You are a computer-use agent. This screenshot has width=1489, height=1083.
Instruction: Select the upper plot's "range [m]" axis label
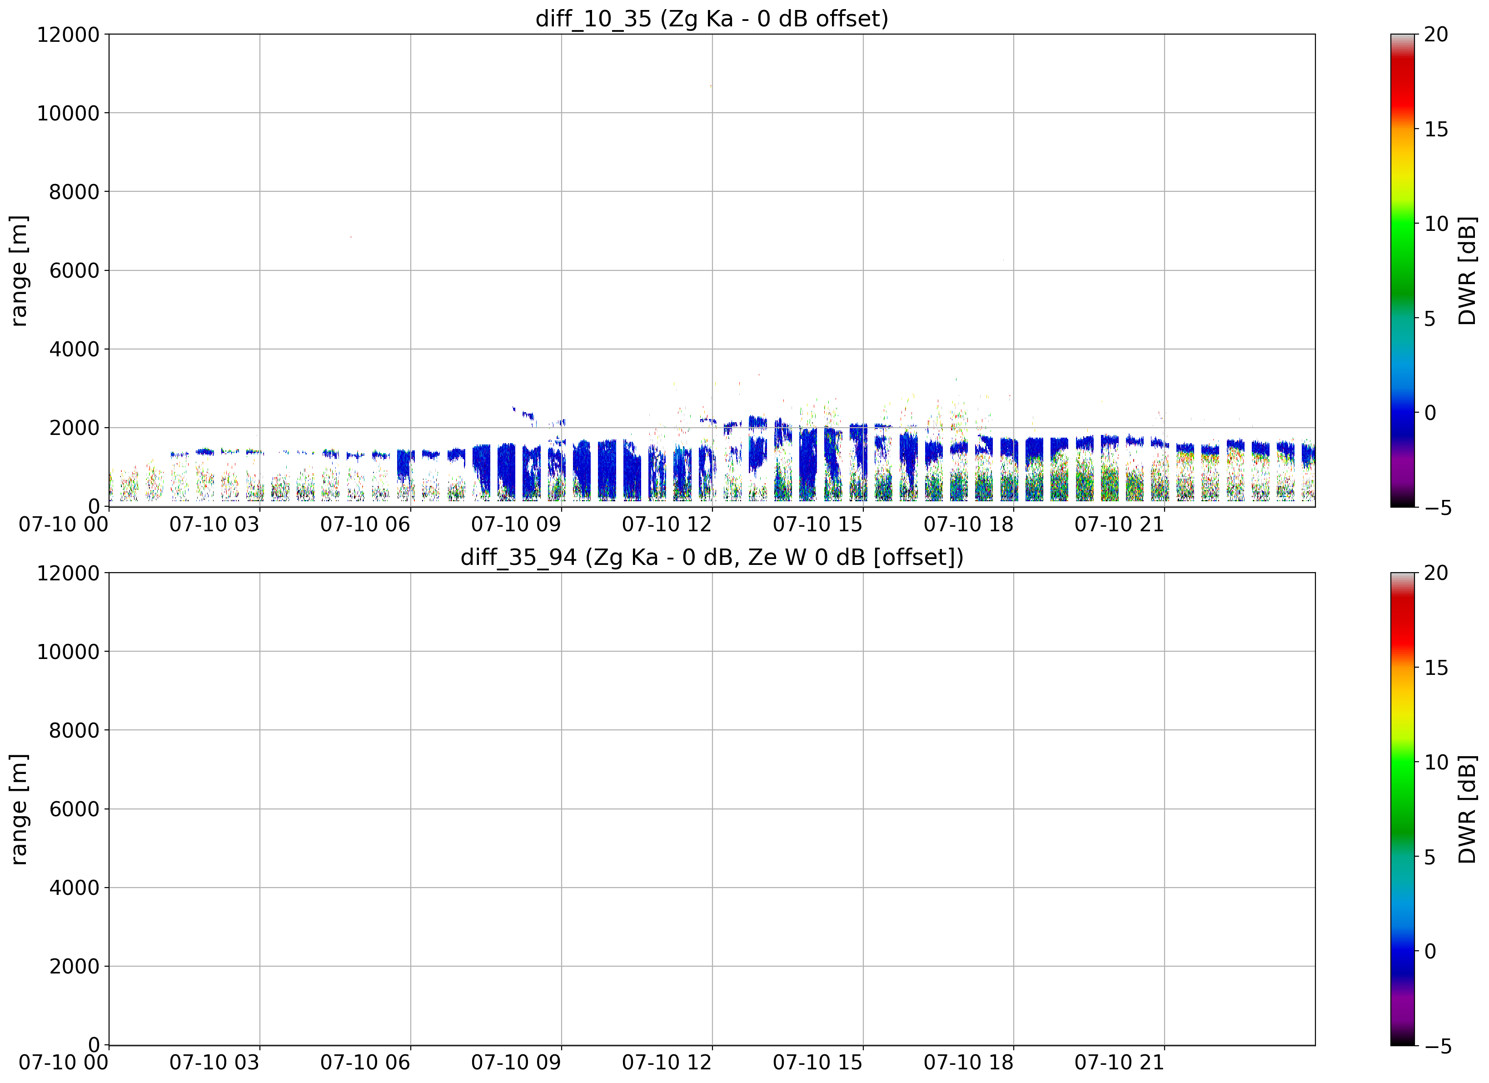coord(18,270)
